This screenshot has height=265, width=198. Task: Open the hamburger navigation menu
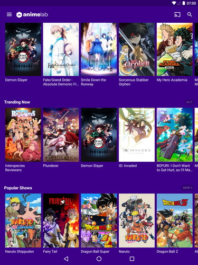(x=9, y=14)
